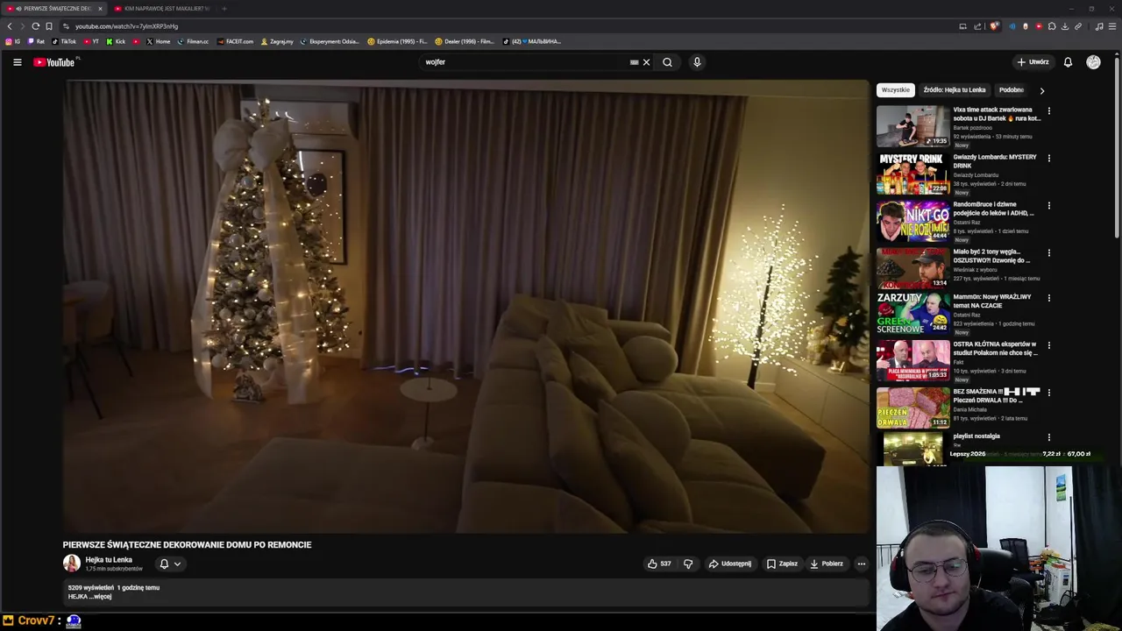The image size is (1122, 631).
Task: Open the media control music note icon
Action: (1099, 26)
